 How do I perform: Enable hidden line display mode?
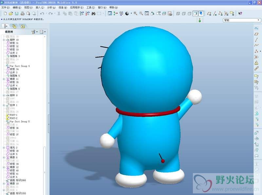pos(184,13)
